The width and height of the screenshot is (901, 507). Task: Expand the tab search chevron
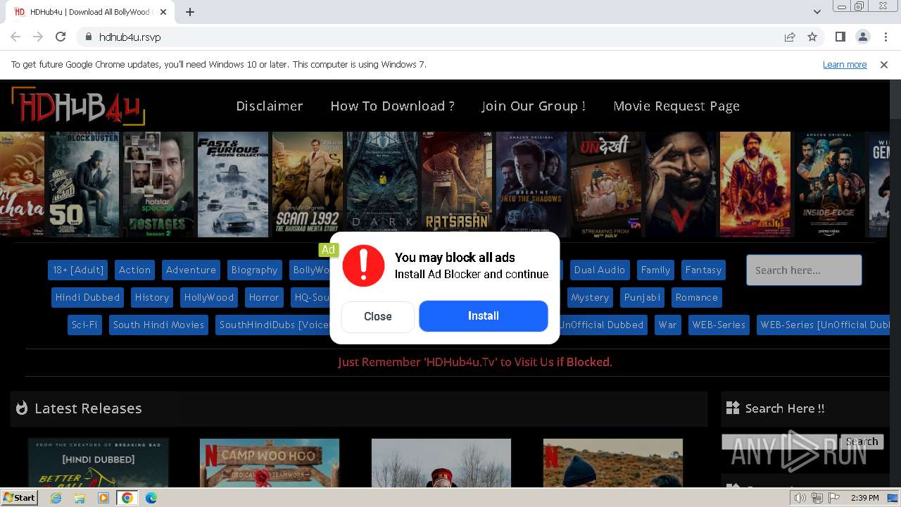point(817,12)
